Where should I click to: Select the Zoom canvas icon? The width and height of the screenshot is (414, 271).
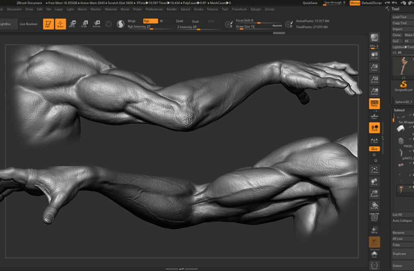374,68
